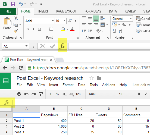150x135 pixels.
Task: Click Sheets paint format roller
Action: tap(41, 94)
